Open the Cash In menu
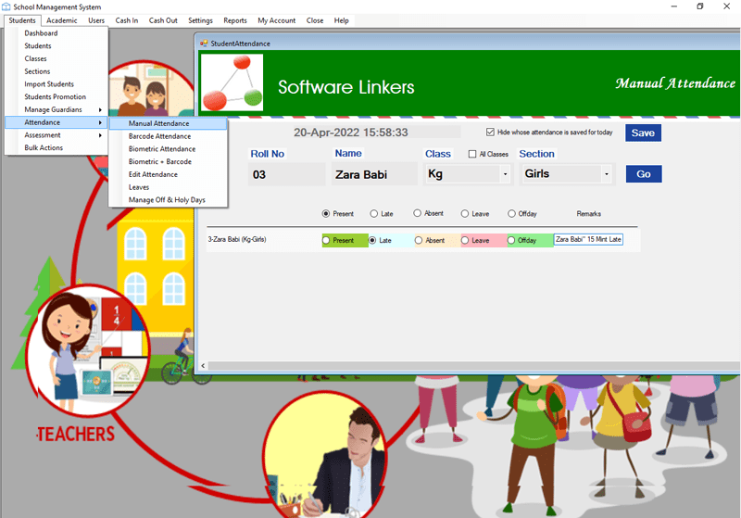The width and height of the screenshot is (741, 518). 127,20
